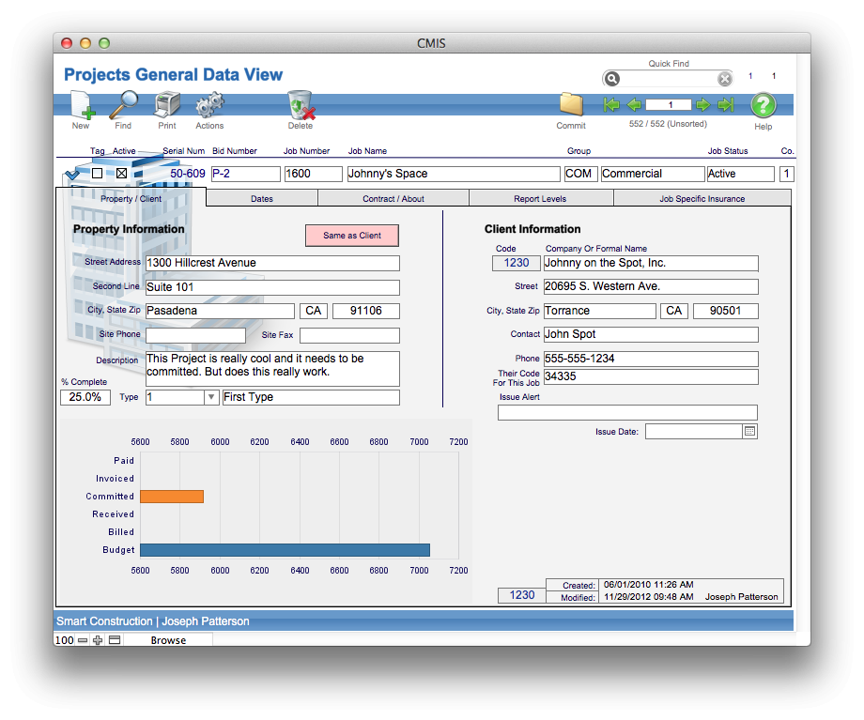Open Help with the green question mark icon
Image resolution: width=864 pixels, height=720 pixels.
(x=763, y=104)
